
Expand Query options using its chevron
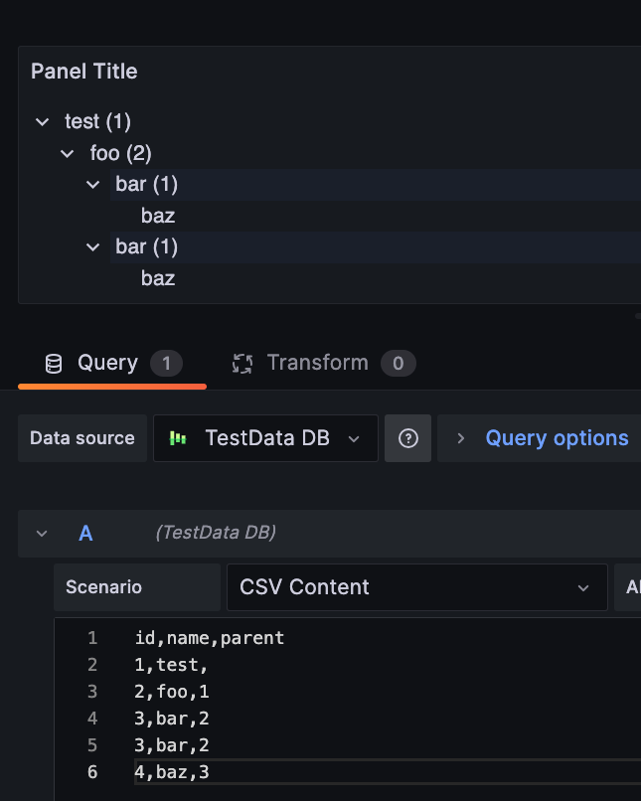pyautogui.click(x=461, y=437)
